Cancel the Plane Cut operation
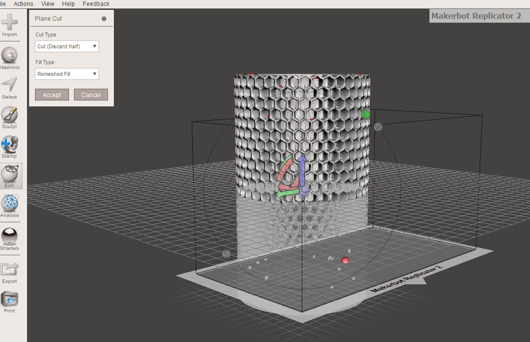This screenshot has width=530, height=342. point(91,95)
